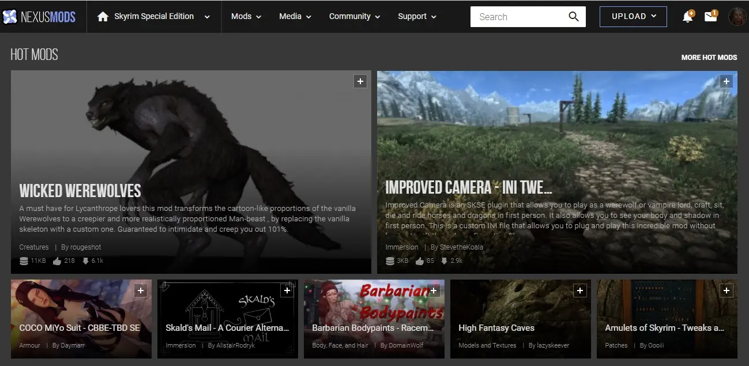Click the Immersion category under Improved Camera
This screenshot has width=749, height=366.
[402, 247]
